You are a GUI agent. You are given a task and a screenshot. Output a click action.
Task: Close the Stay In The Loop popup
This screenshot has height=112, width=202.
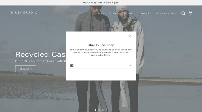click(x=130, y=36)
